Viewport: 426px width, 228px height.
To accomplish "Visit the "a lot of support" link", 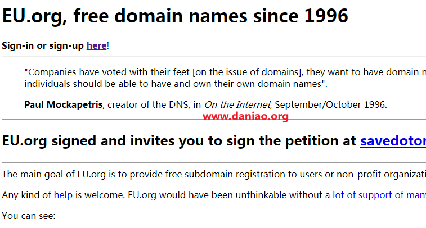I will [375, 195].
